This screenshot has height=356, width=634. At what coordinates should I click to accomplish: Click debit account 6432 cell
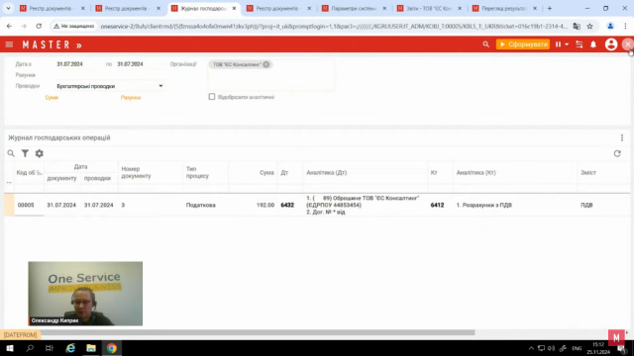tap(287, 205)
